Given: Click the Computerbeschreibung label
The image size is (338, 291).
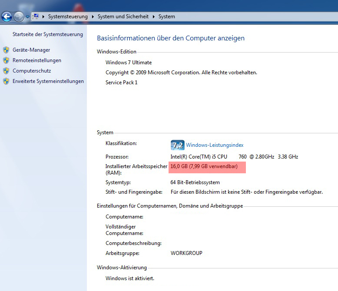Looking at the screenshot, I should [134, 243].
